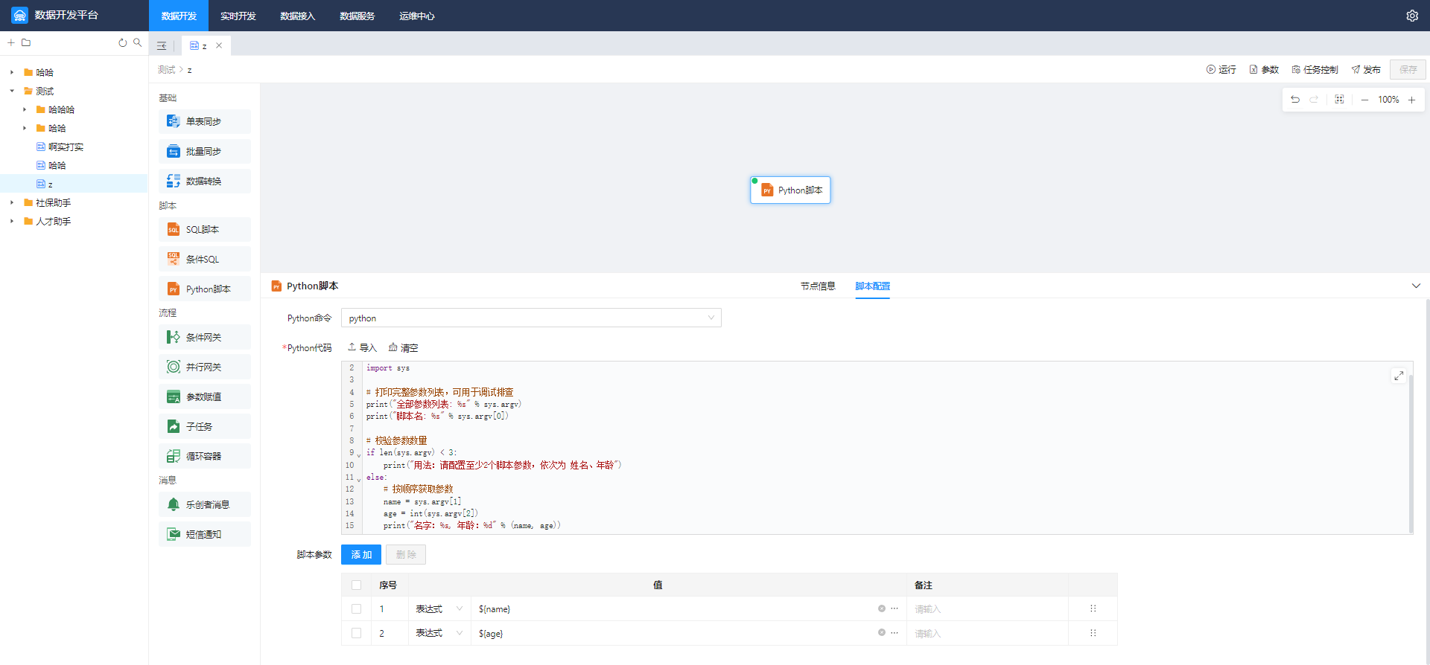
Task: Open the 表达式 type dropdown for row 2
Action: 439,633
